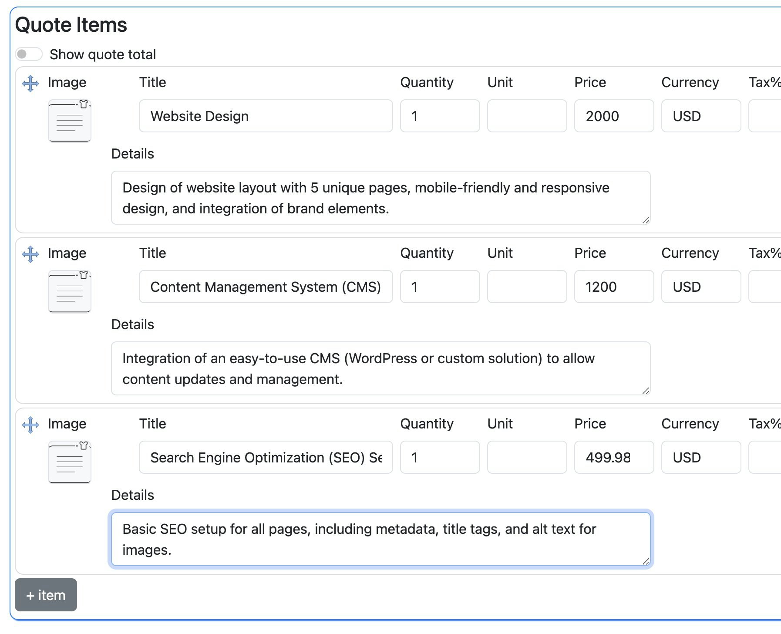Click the price field showing 1200
This screenshot has height=634, width=781.
coord(614,287)
